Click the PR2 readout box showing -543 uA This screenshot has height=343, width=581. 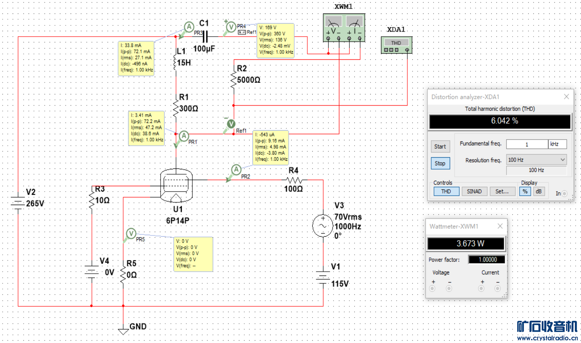(271, 148)
